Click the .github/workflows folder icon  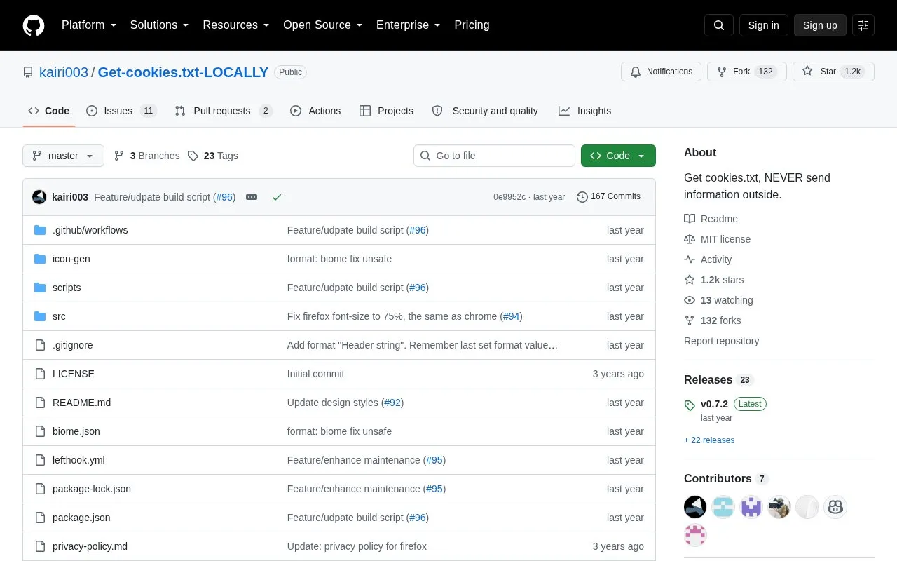pos(40,230)
